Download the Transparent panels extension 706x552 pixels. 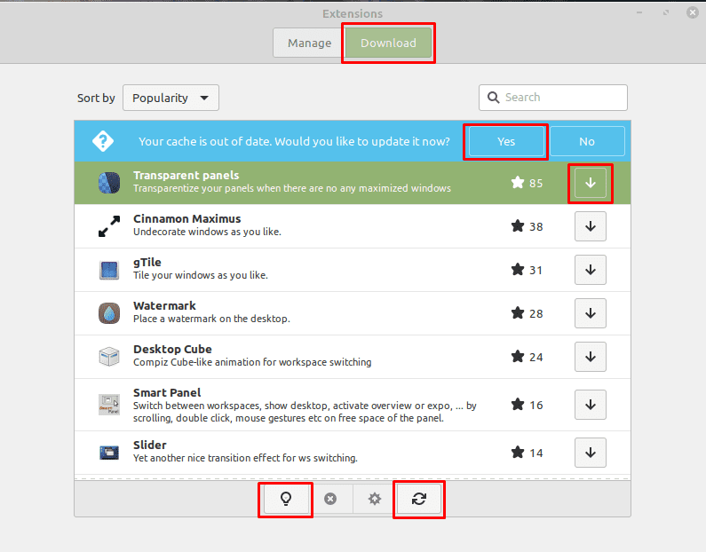[591, 183]
